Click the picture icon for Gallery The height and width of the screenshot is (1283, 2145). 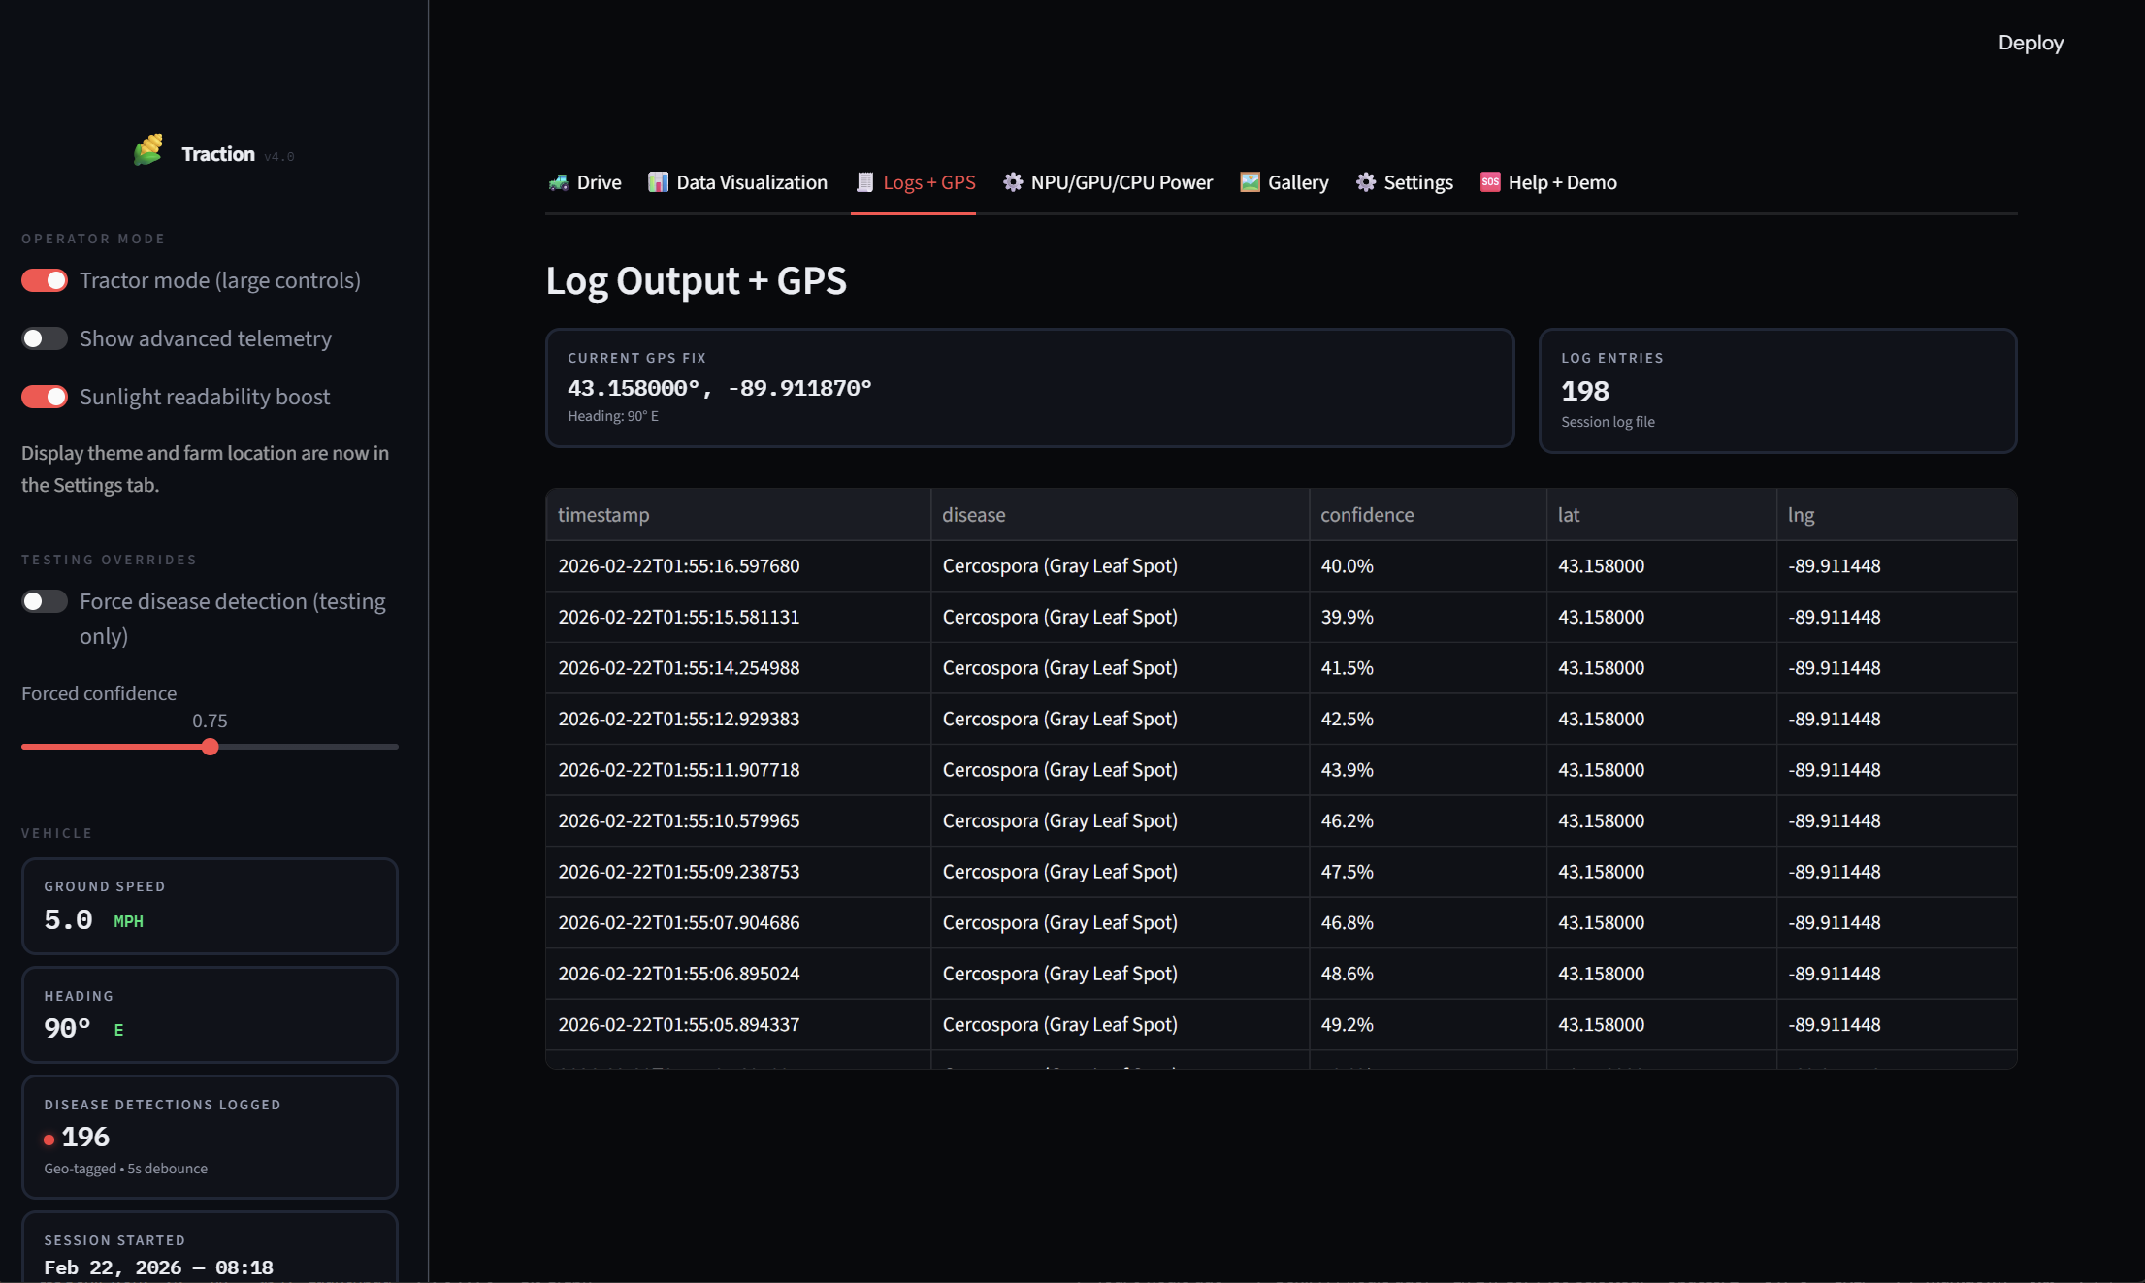(x=1250, y=182)
